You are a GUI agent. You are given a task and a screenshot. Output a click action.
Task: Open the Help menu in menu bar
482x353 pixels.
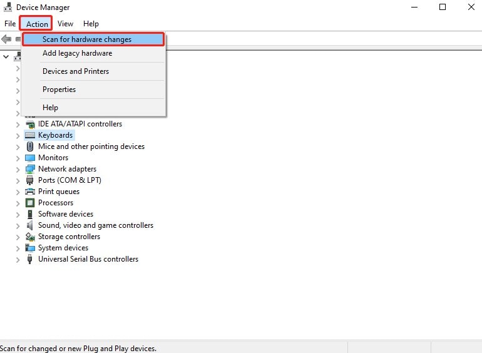point(91,24)
